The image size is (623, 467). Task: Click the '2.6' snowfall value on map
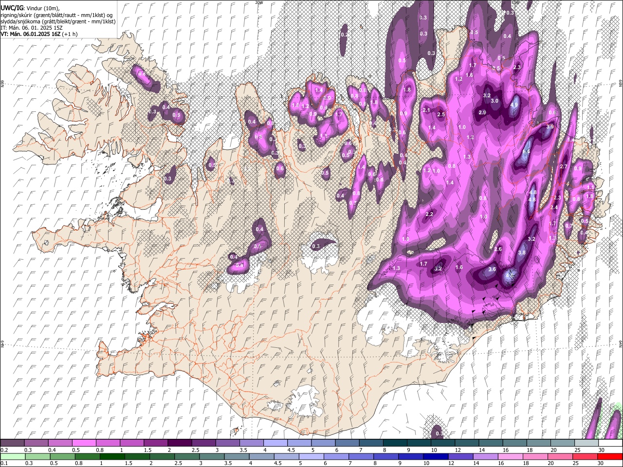pyautogui.click(x=498, y=249)
